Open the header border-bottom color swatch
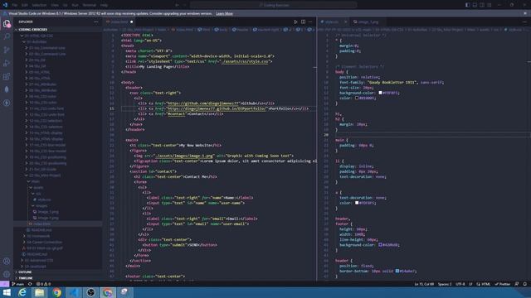Viewport: 531px width, 298px height. coord(397,271)
